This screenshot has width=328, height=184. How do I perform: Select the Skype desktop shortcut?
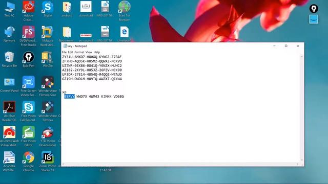click(x=48, y=9)
